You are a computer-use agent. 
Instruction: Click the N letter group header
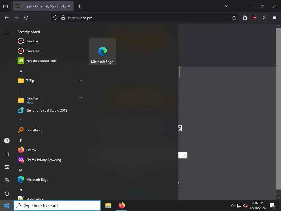tap(21, 190)
